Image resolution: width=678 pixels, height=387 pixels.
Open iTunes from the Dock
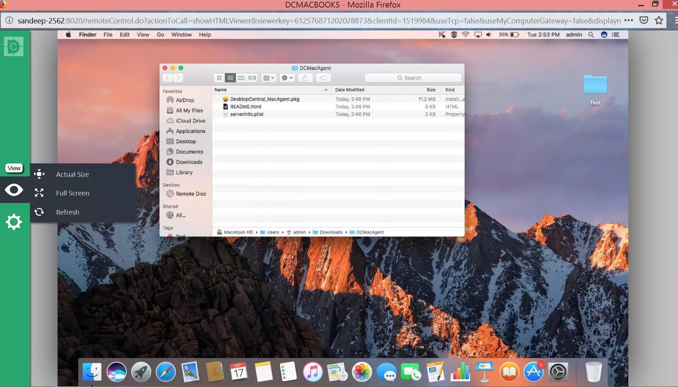[x=312, y=372]
